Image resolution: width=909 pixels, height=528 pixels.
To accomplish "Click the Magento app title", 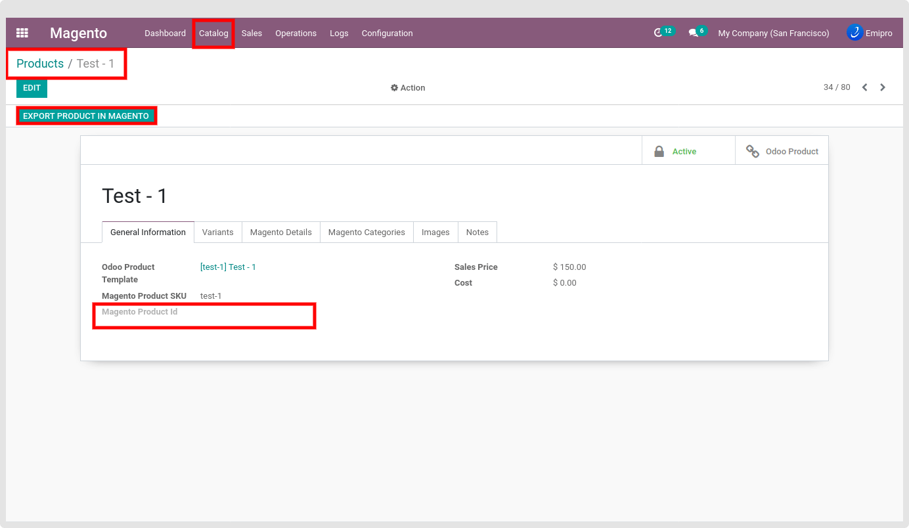I will [78, 33].
